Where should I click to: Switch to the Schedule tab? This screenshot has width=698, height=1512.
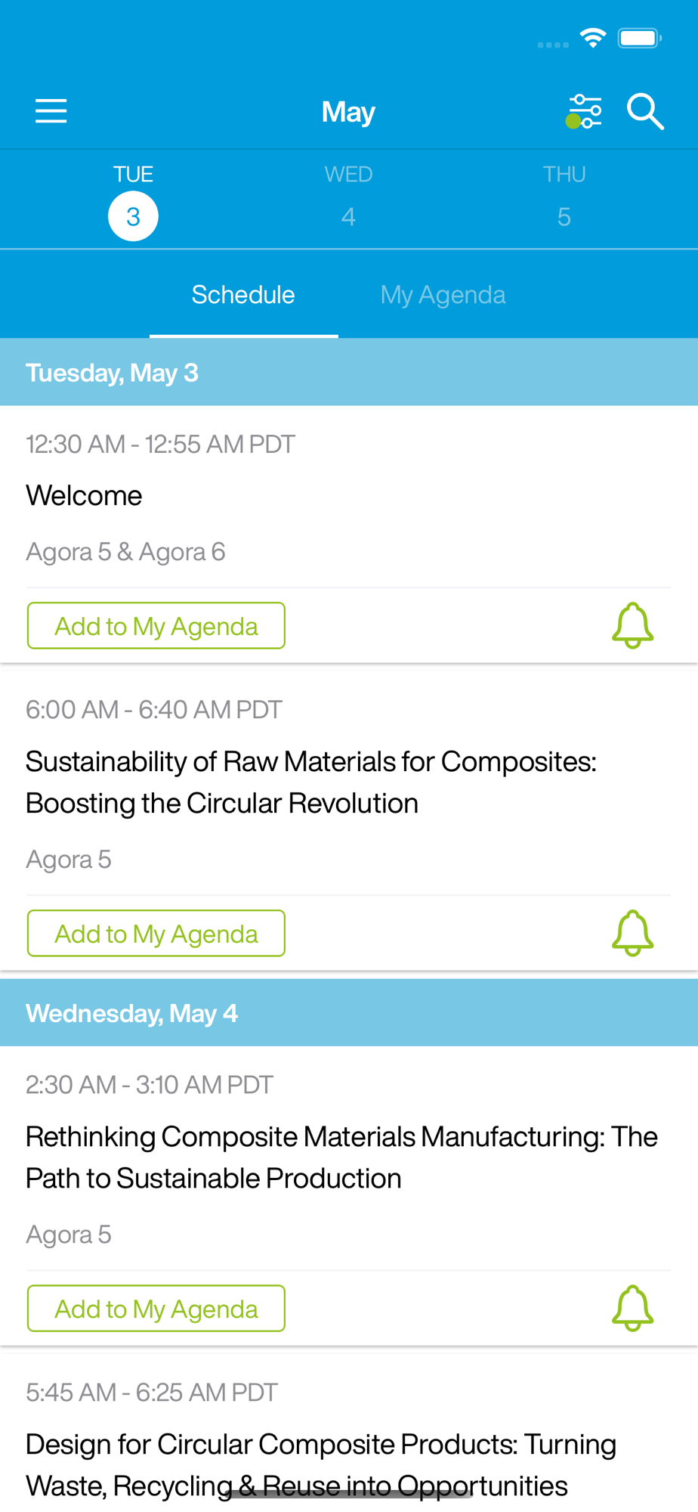pyautogui.click(x=243, y=295)
